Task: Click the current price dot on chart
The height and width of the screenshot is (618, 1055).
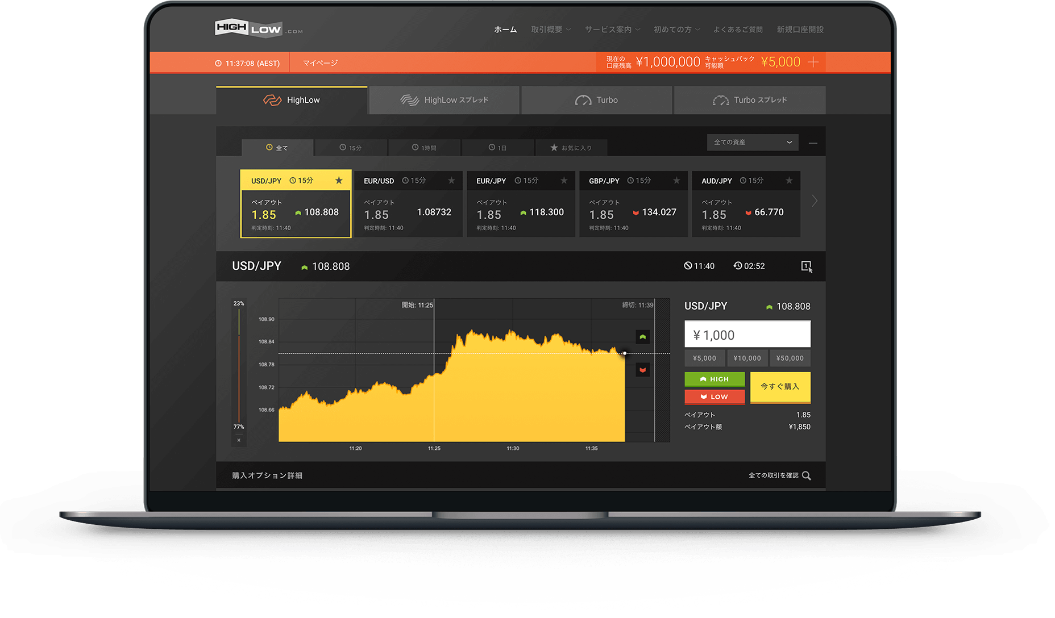Action: (625, 353)
